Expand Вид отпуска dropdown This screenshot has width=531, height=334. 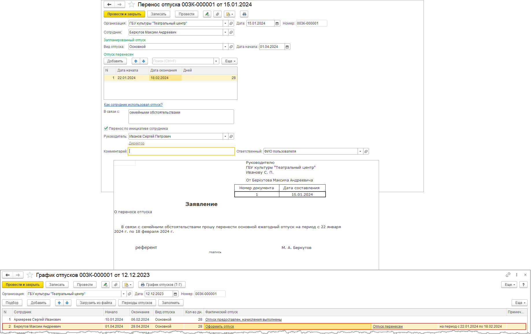[225, 47]
